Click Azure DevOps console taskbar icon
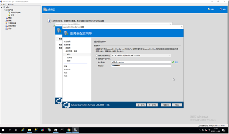 (75, 130)
